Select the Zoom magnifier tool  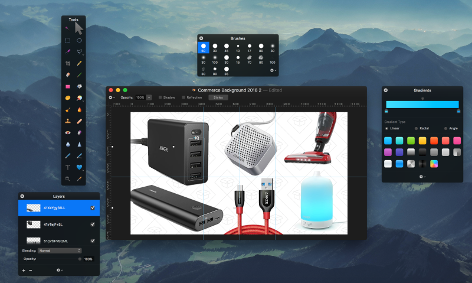(x=68, y=178)
